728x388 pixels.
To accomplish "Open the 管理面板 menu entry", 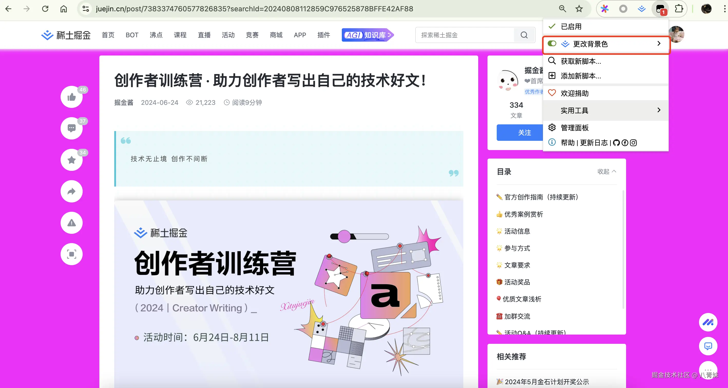I will click(x=574, y=128).
